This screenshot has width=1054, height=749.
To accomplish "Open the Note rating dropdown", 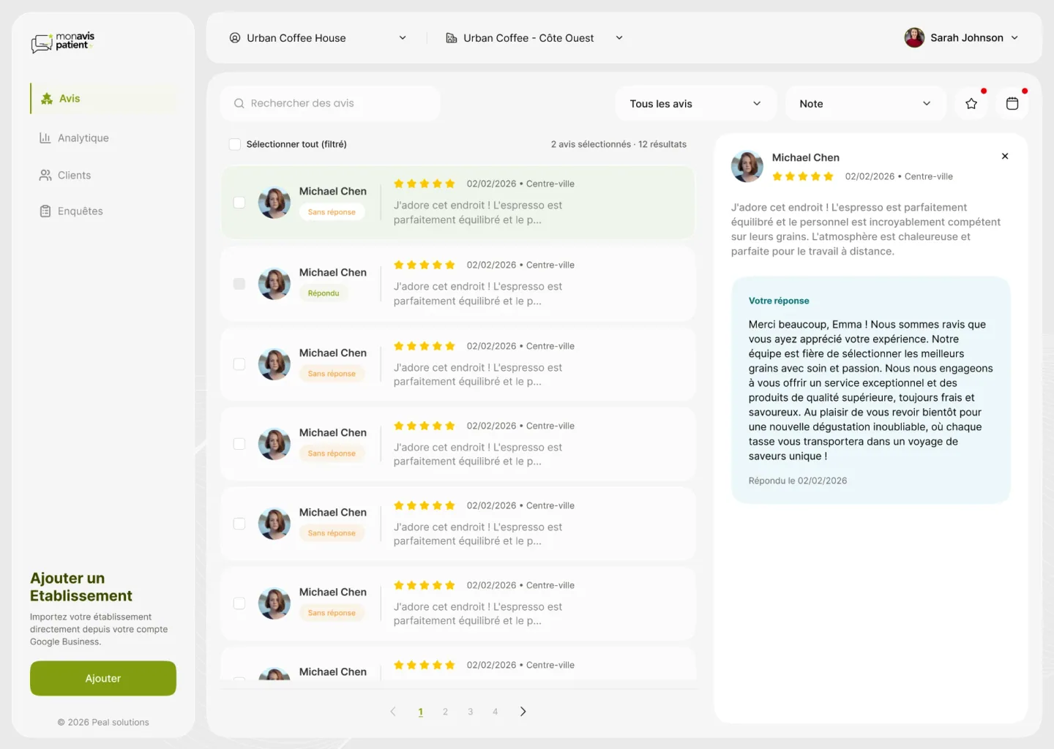I will click(866, 104).
